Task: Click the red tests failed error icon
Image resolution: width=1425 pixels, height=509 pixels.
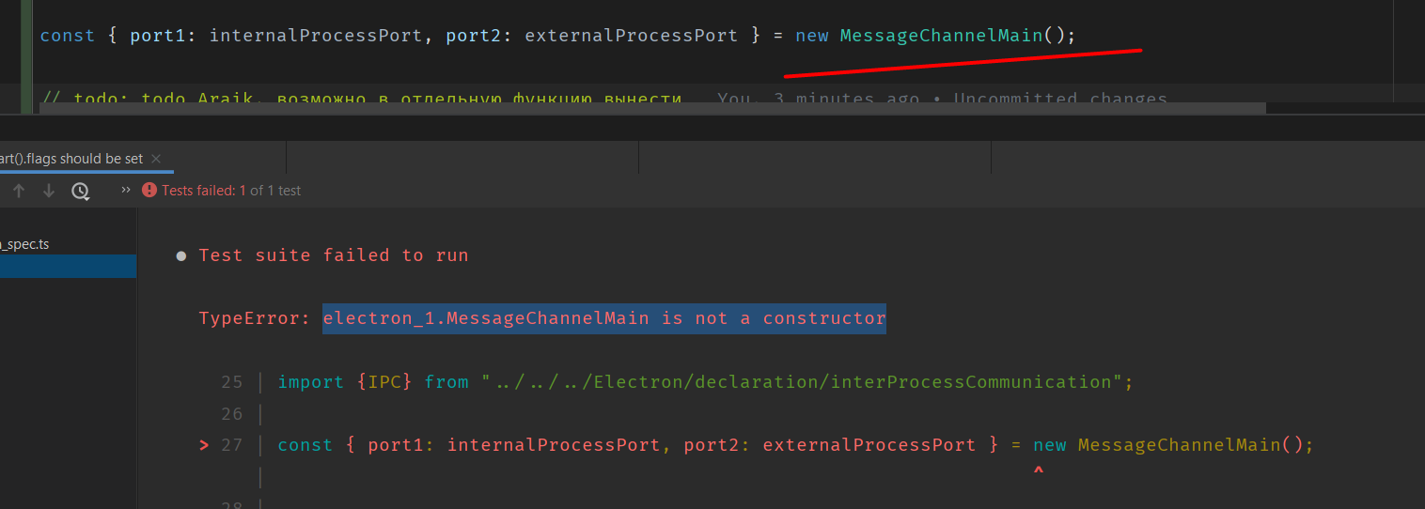Action: [149, 191]
